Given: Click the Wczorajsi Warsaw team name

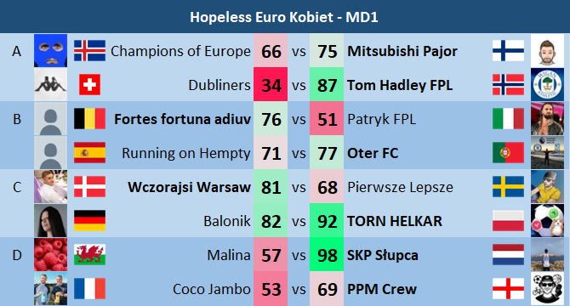Looking at the screenshot, I should (x=189, y=187).
